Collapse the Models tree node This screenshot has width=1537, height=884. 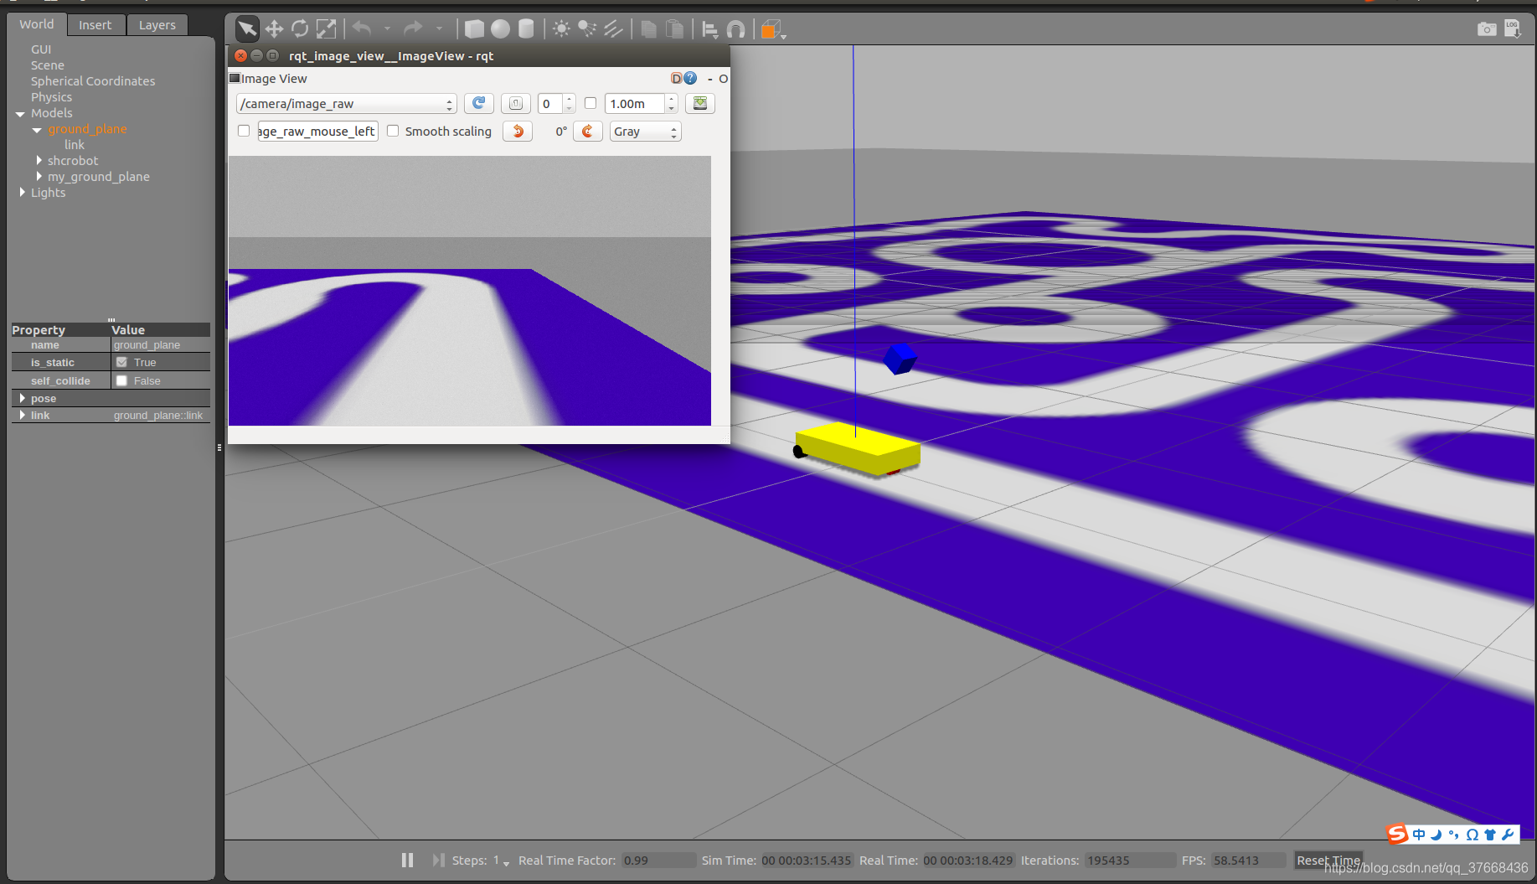20,113
